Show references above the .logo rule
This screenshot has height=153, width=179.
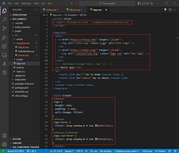58,99
